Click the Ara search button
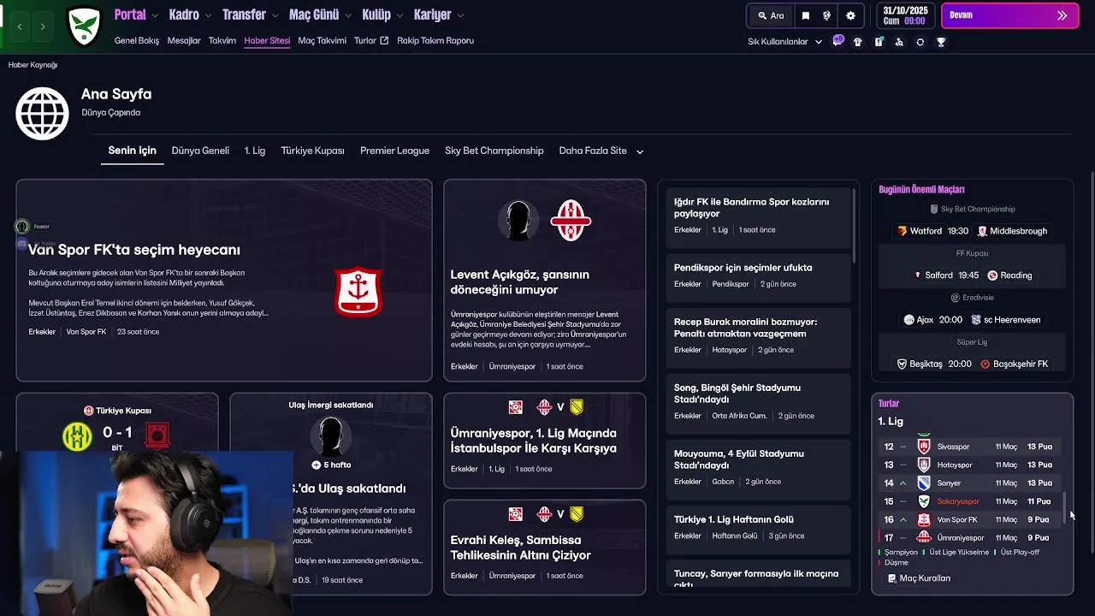The width and height of the screenshot is (1095, 616). 770,15
